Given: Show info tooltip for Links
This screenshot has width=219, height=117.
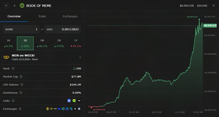Looking at the screenshot, I should point(13,101).
